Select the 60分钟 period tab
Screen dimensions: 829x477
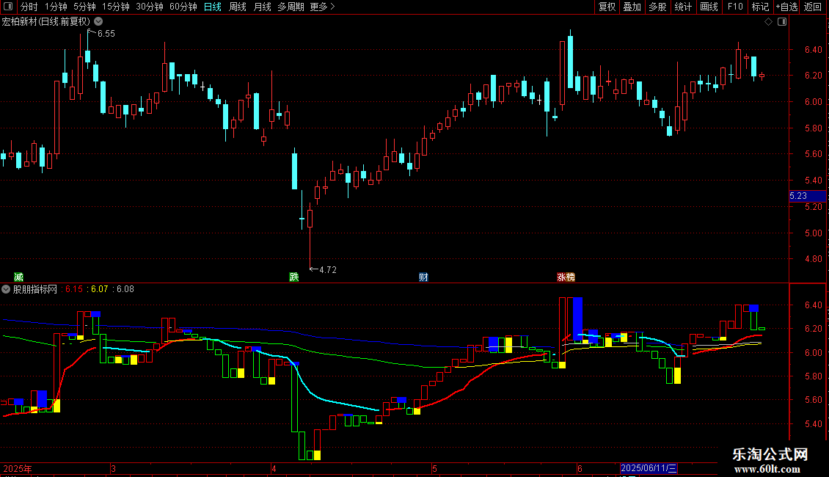click(x=183, y=7)
